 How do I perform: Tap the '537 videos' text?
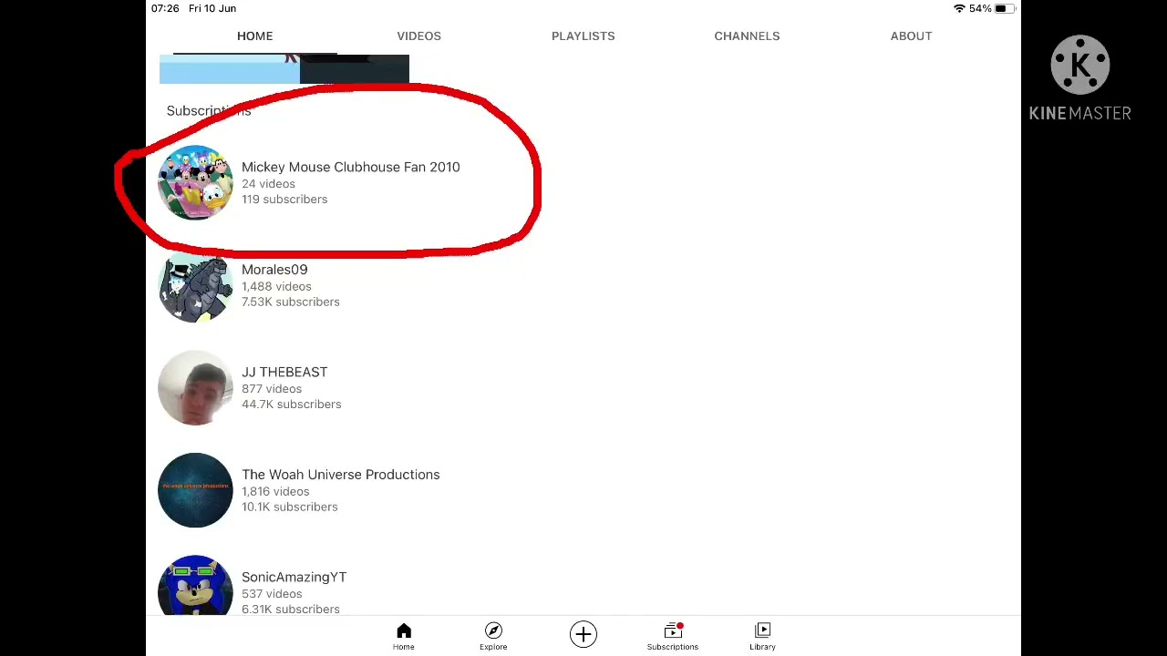[272, 594]
